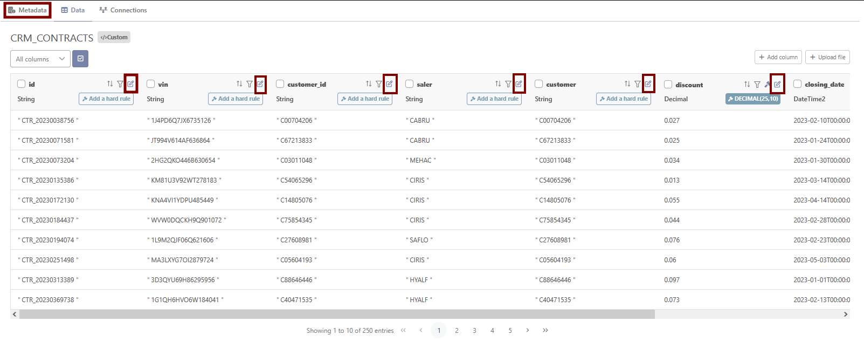Check the closing_date column checkbox
864x342 pixels.
click(798, 84)
